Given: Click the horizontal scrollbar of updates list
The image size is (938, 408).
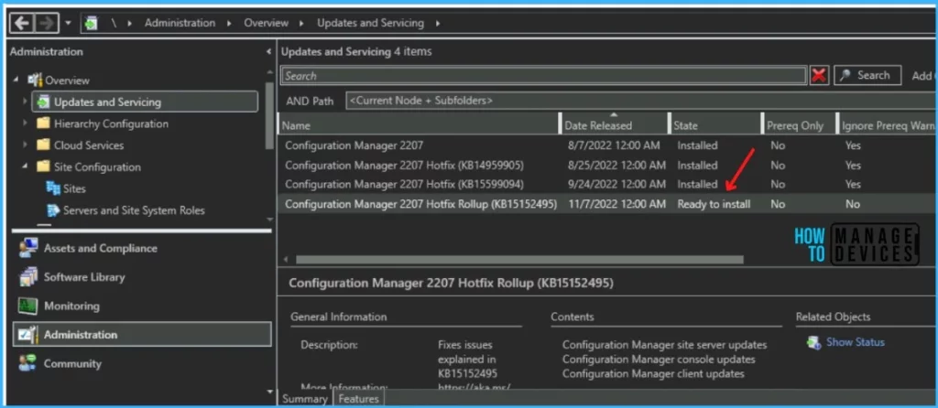Looking at the screenshot, I should coord(519,260).
